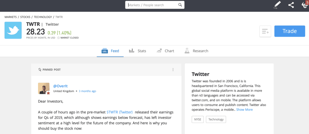Expand Twitter description with Show More

(x=244, y=109)
